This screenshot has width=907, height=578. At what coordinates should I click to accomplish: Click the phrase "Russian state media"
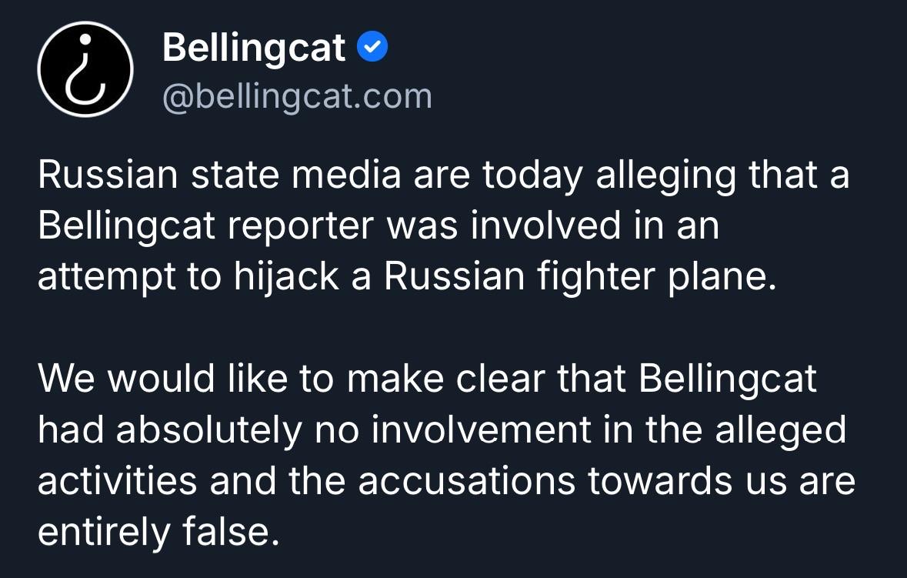(219, 175)
